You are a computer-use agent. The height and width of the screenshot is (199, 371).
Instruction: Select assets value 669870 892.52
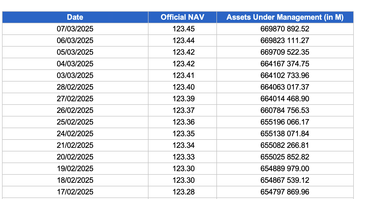[285, 29]
